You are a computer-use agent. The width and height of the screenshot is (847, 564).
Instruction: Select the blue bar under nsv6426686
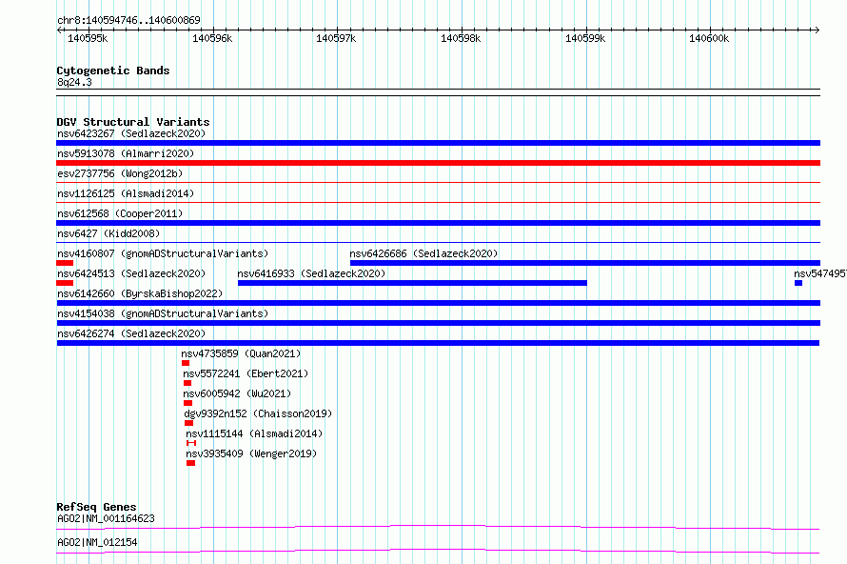585,263
